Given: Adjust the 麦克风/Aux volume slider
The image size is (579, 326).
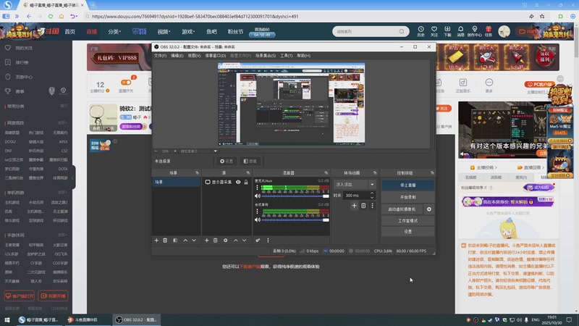Looking at the screenshot, I should click(x=295, y=196).
